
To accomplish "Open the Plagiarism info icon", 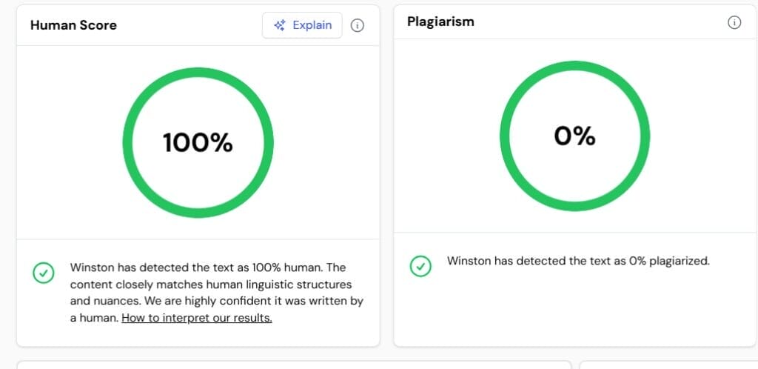I will (x=734, y=22).
